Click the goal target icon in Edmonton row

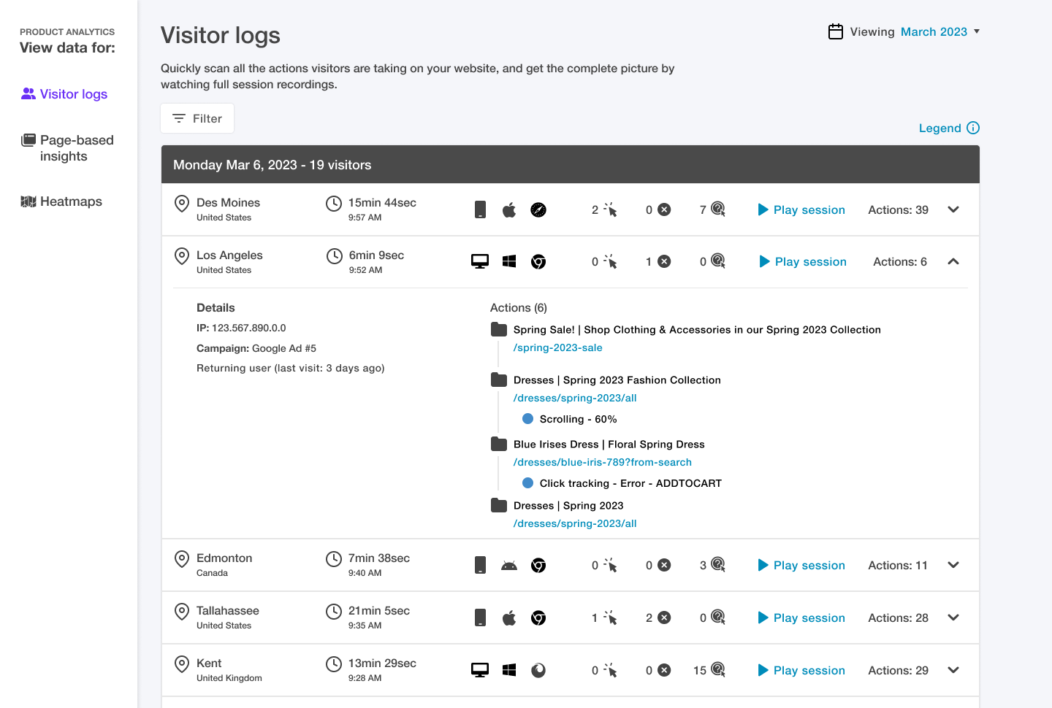click(x=718, y=565)
